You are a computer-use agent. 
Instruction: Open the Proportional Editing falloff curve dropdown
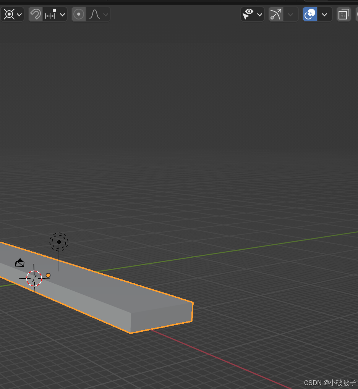[98, 15]
